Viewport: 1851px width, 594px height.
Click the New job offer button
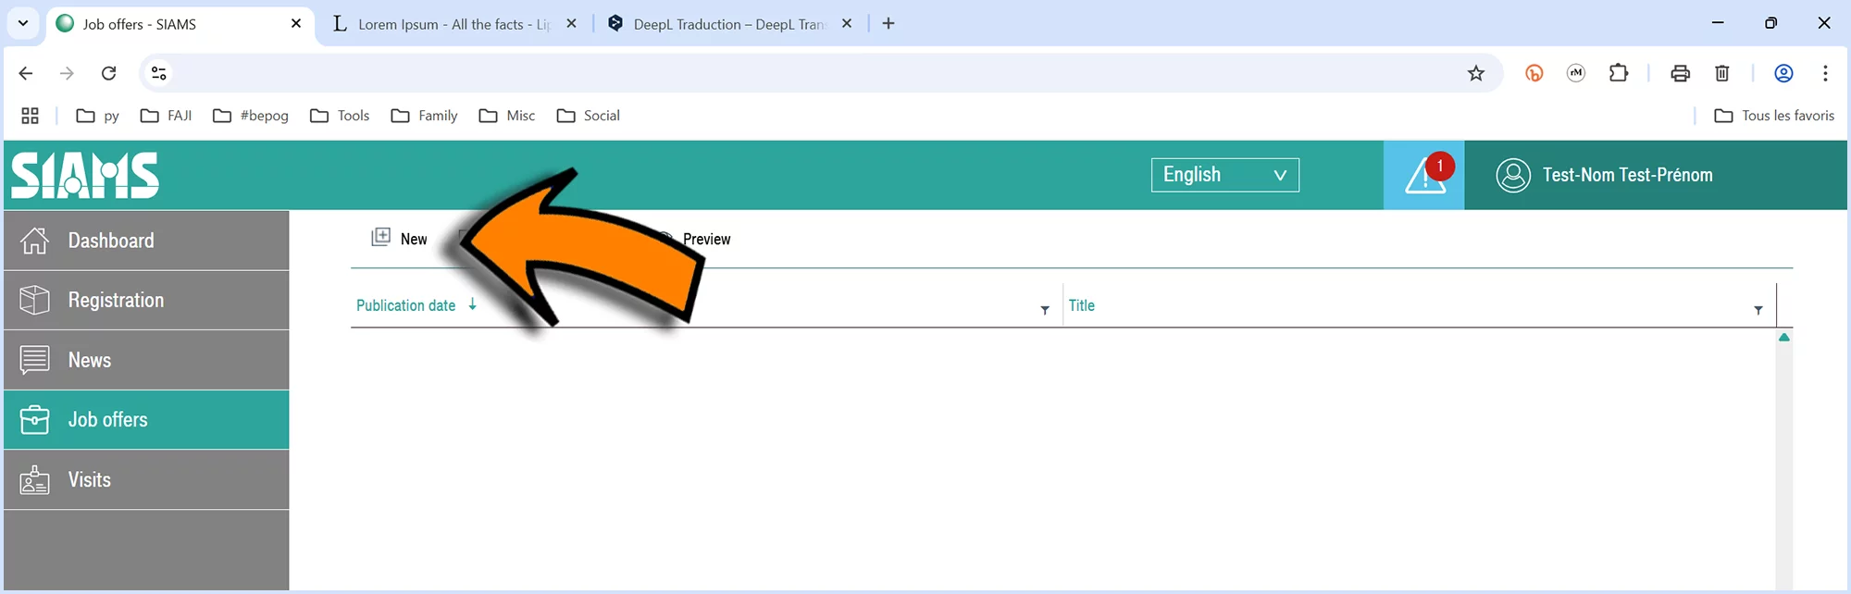click(400, 239)
